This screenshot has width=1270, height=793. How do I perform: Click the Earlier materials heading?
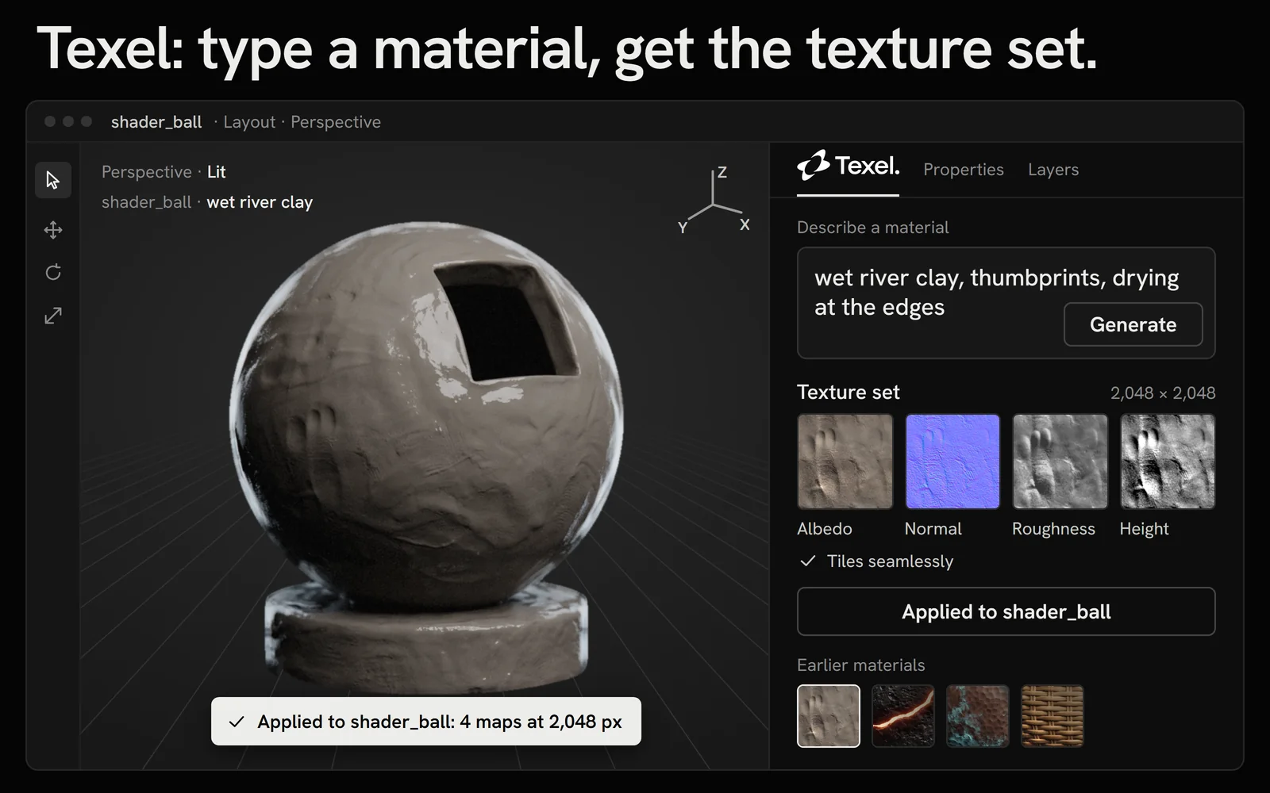pos(861,665)
